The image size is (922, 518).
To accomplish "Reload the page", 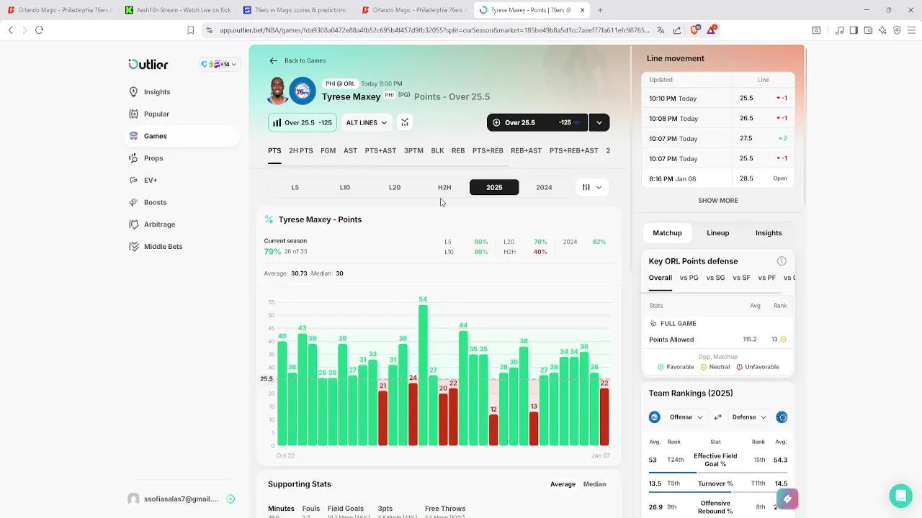I will (39, 30).
